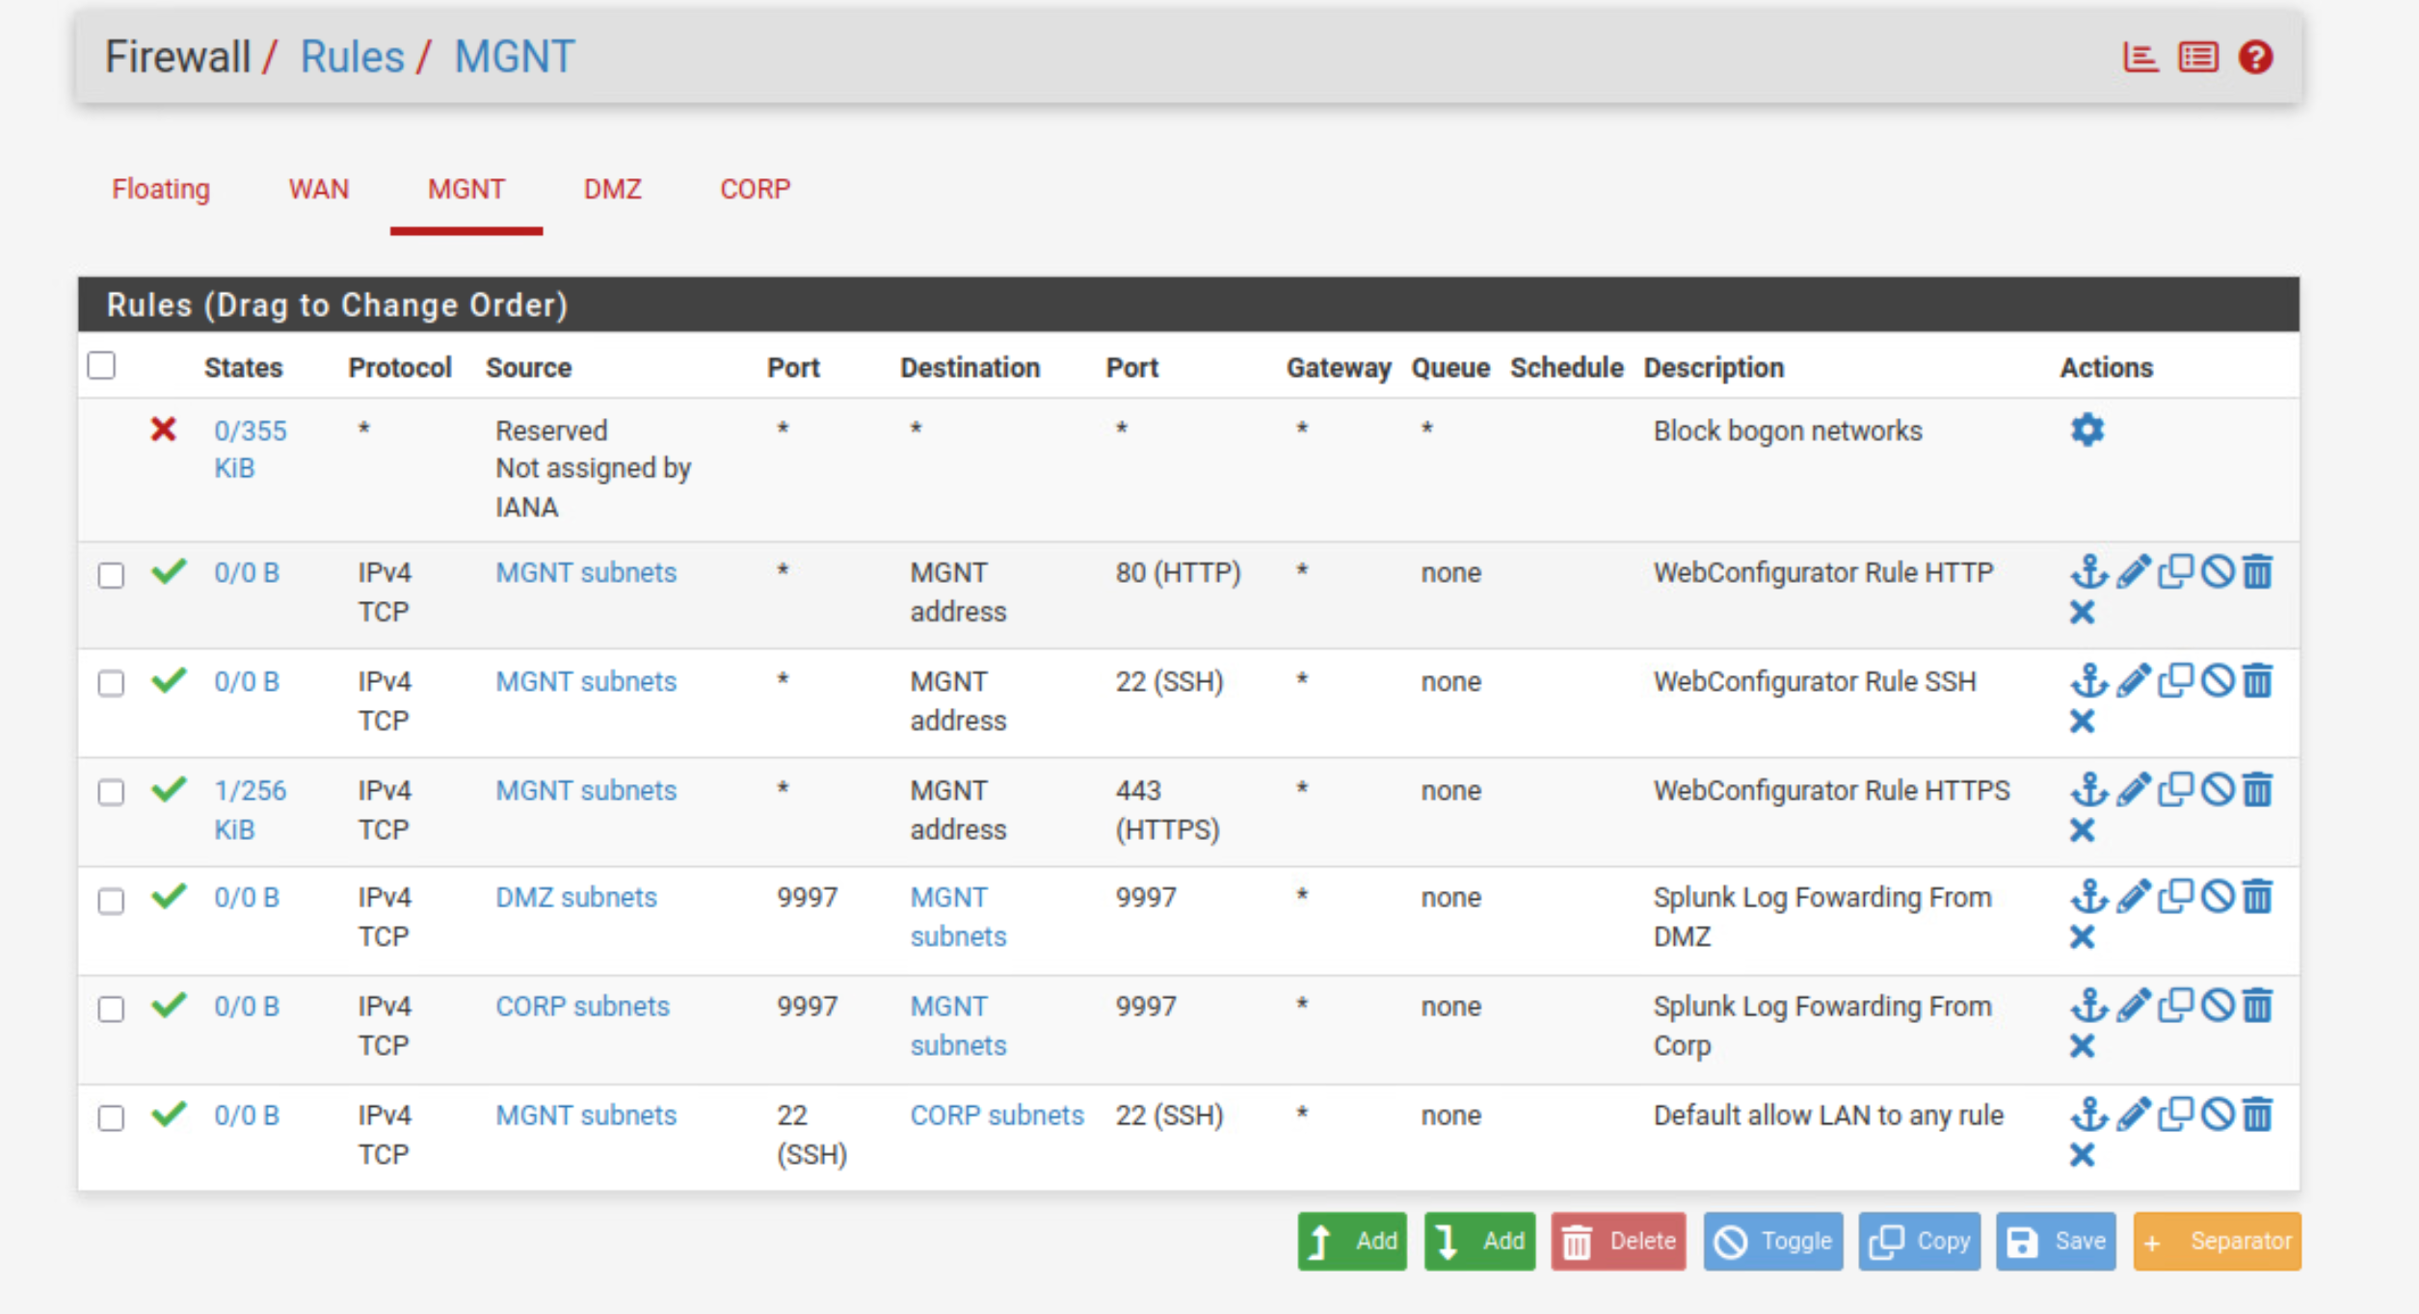Screen dimensions: 2419x1314
Task: Click the anchor icon of SSH rule
Action: 2088,680
